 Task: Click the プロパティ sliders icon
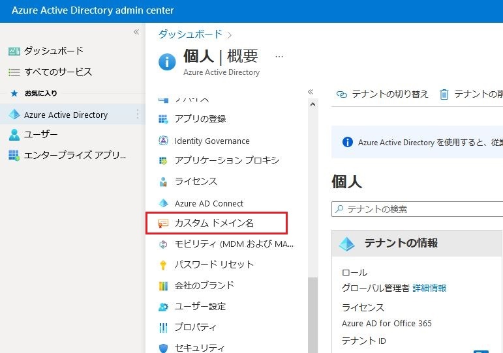[x=163, y=328]
